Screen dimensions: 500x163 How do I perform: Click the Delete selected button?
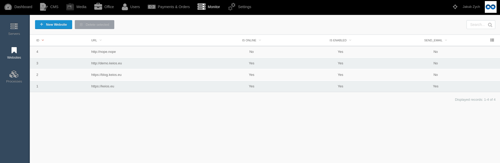coord(94,25)
